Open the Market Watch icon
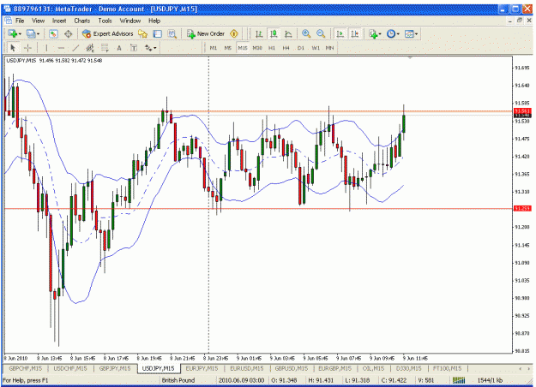Screen dimensions: 536x387 point(53,33)
